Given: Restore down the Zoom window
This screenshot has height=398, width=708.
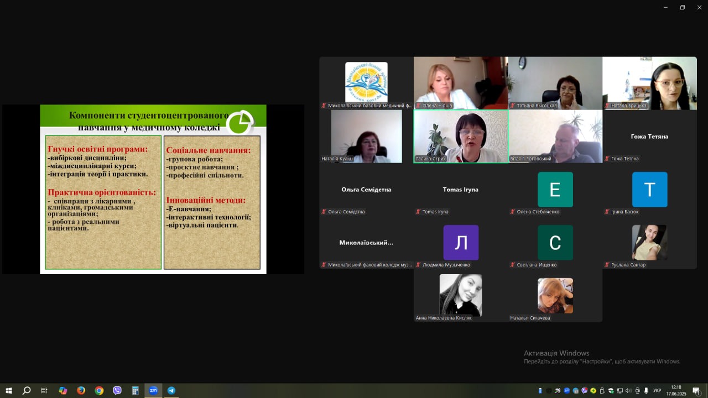Looking at the screenshot, I should point(683,7).
